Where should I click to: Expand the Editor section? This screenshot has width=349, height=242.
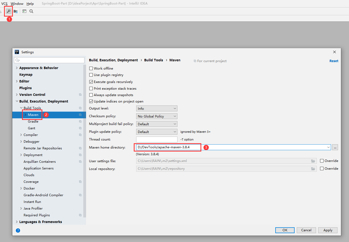pyautogui.click(x=17, y=81)
